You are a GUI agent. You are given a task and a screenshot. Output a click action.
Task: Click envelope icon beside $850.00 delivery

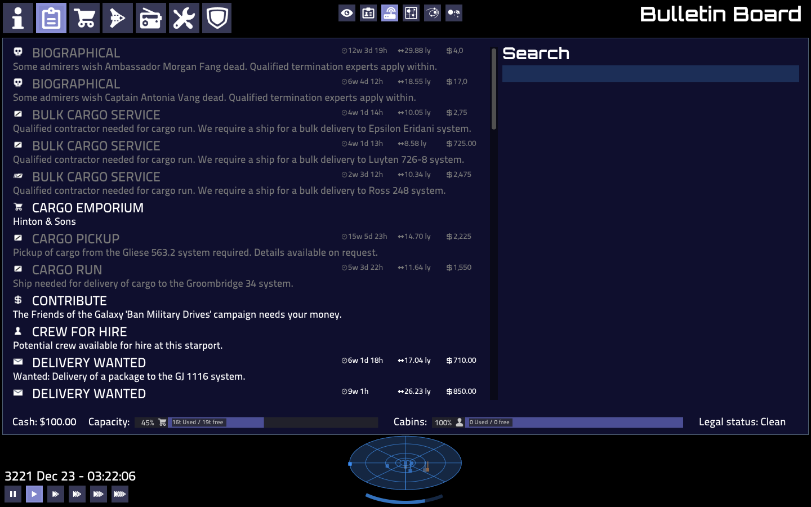pyautogui.click(x=18, y=393)
